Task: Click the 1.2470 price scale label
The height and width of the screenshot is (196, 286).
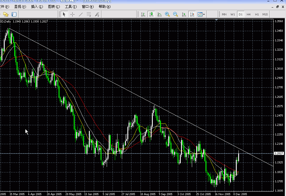Action: [279, 116]
